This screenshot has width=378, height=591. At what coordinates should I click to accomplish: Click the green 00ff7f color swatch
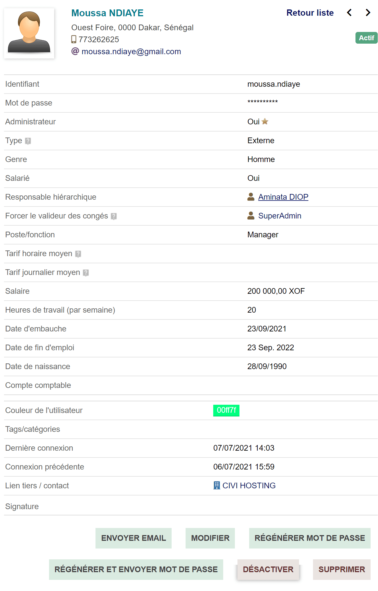pos(226,410)
